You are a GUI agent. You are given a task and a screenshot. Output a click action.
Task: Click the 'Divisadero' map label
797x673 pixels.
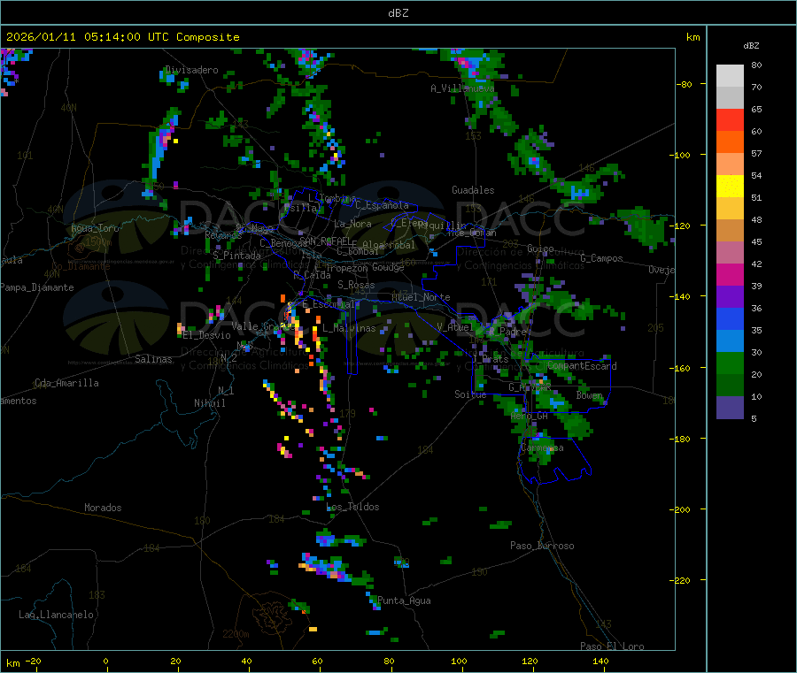191,70
